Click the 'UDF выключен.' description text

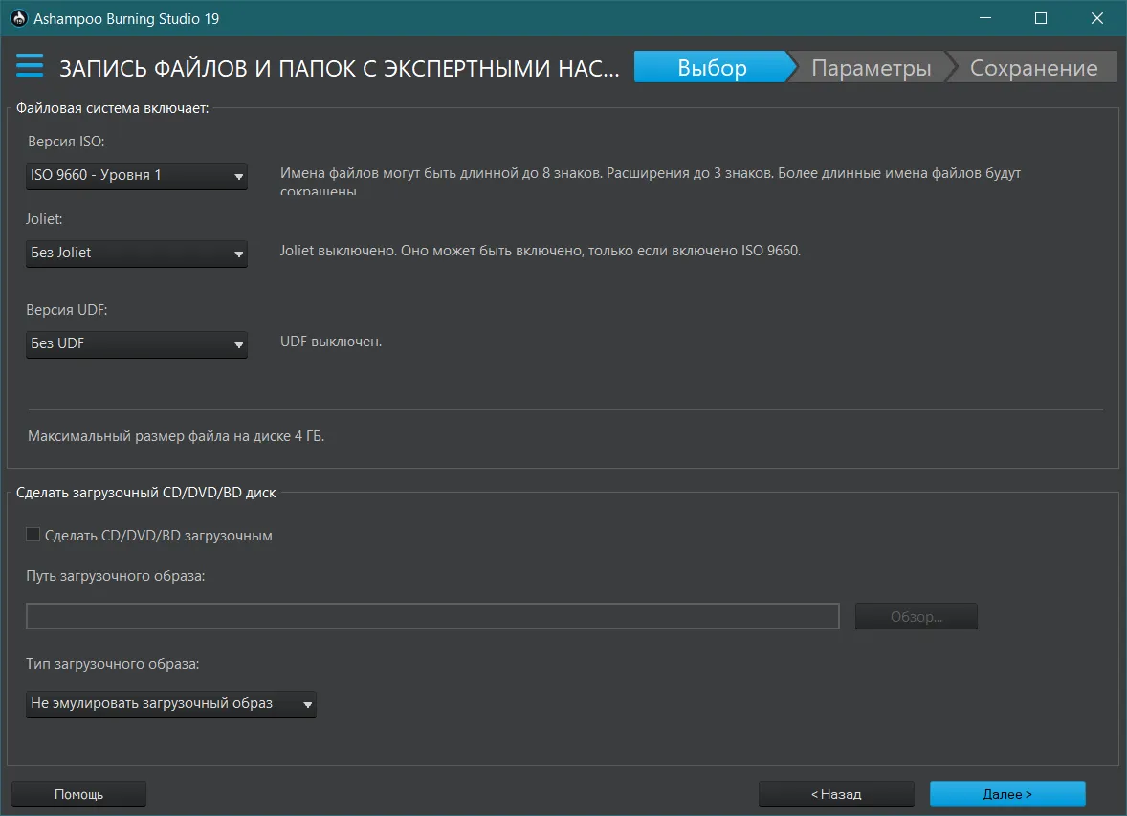pos(331,342)
